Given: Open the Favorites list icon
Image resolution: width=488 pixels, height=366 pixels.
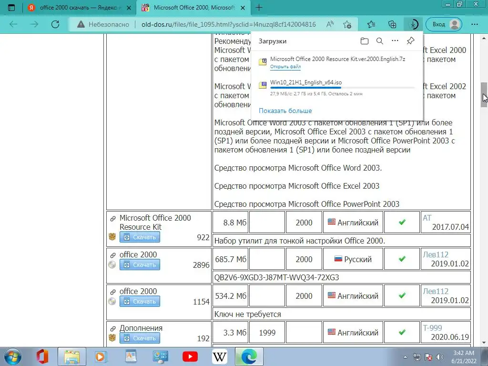Looking at the screenshot, I should (x=371, y=24).
